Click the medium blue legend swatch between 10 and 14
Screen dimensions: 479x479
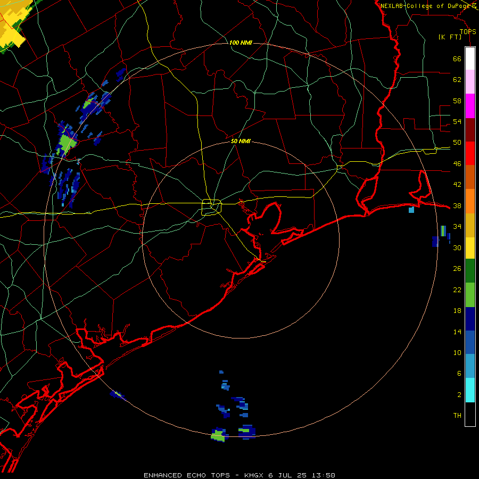coord(470,342)
